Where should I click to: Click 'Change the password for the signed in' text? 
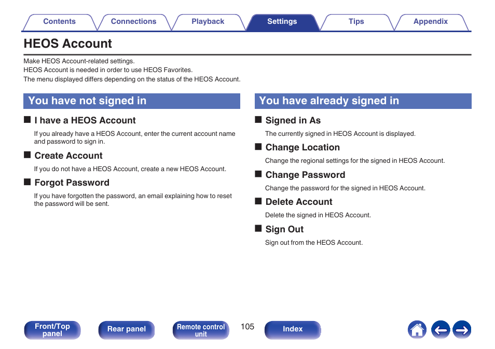(345, 188)
